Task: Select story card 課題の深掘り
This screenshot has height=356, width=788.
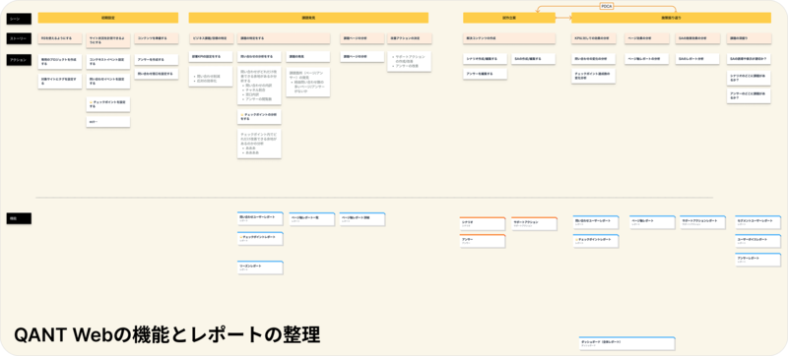Action: 749,38
